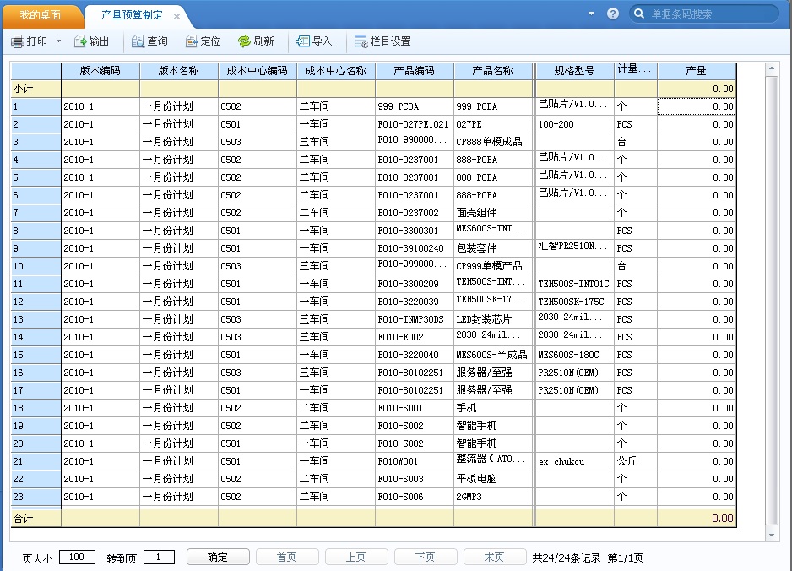
Task: Click product code F010-S006
Action: click(400, 497)
